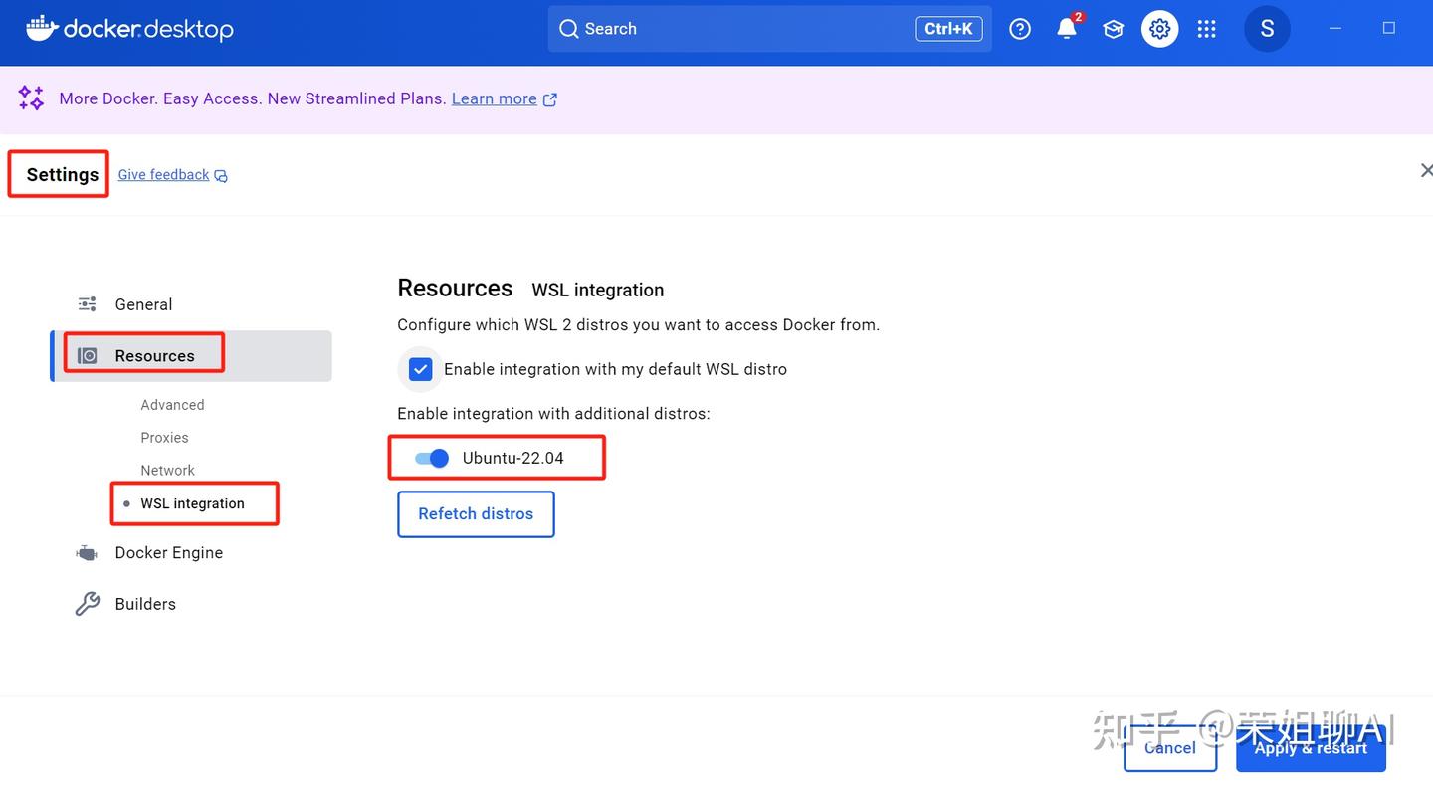Open the user account avatar S
The width and height of the screenshot is (1433, 787).
pos(1267,29)
